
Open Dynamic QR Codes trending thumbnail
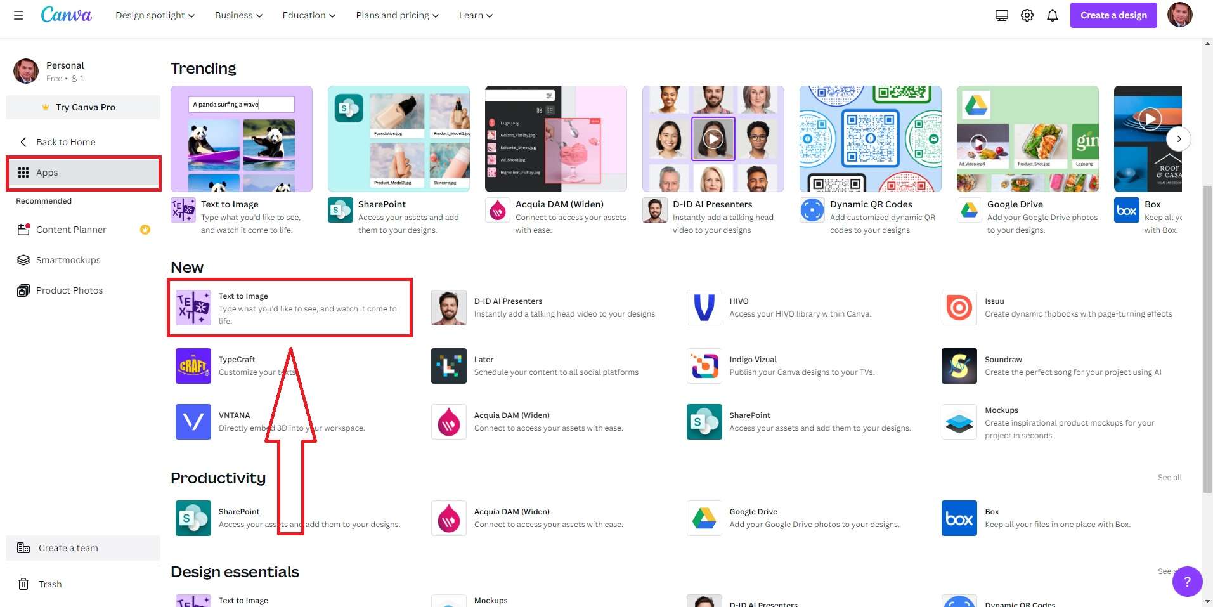871,139
